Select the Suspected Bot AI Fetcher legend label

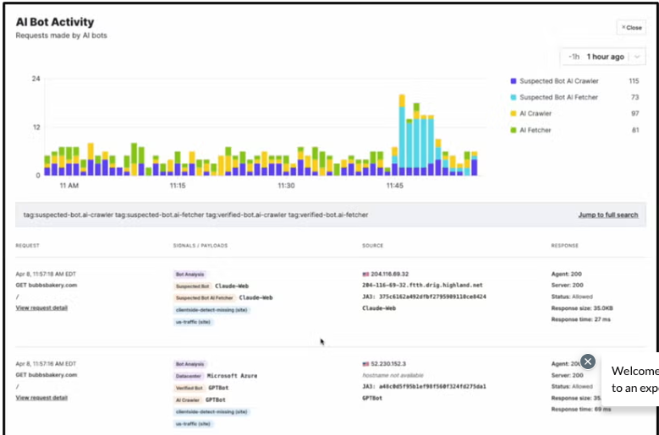click(558, 97)
